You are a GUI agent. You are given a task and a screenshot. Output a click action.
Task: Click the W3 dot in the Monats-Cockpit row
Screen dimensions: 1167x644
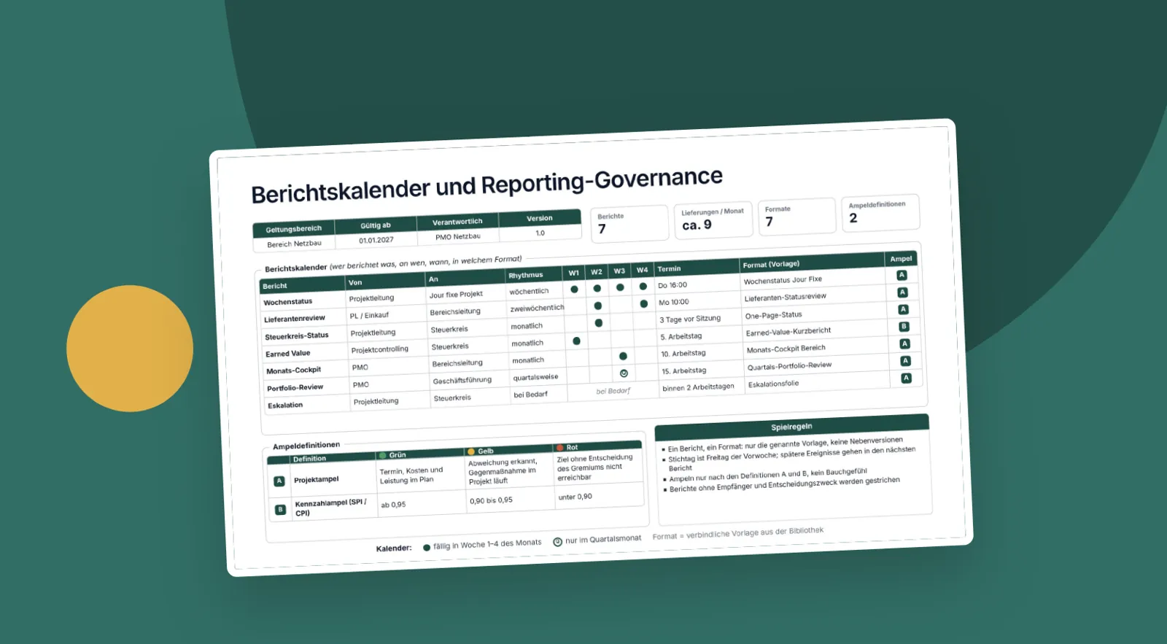623,356
